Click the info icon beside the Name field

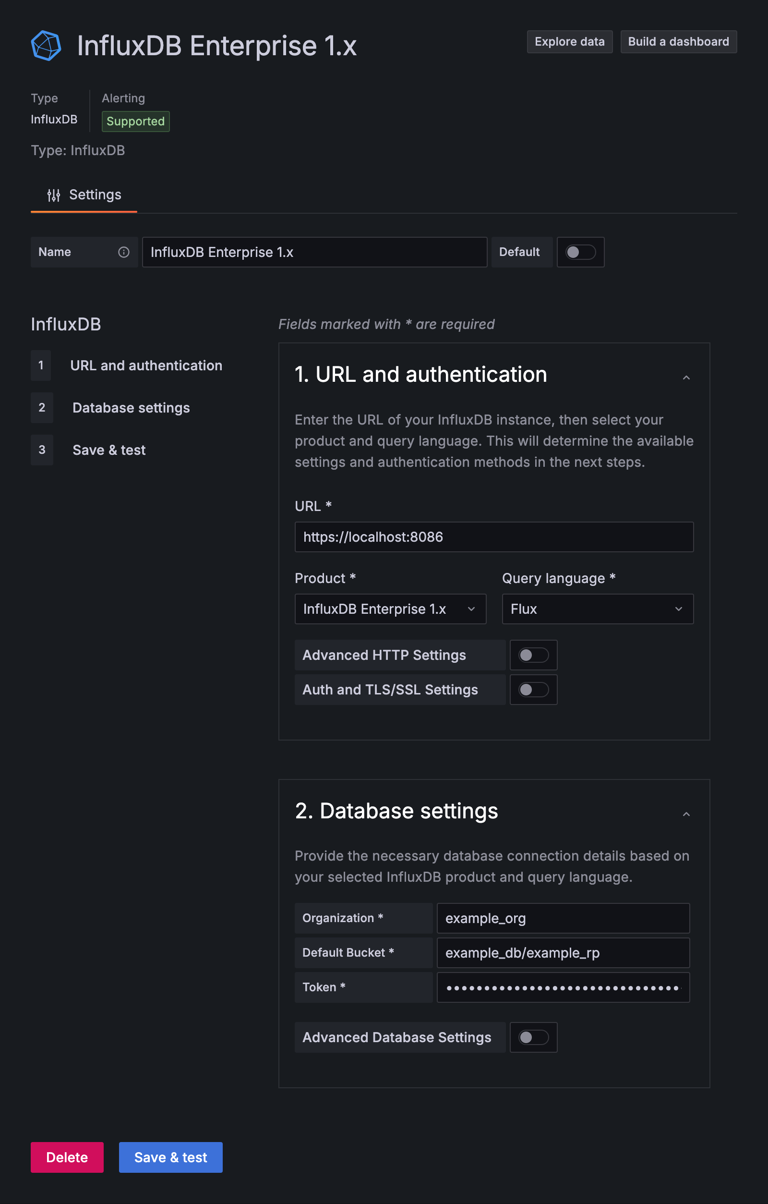point(123,252)
